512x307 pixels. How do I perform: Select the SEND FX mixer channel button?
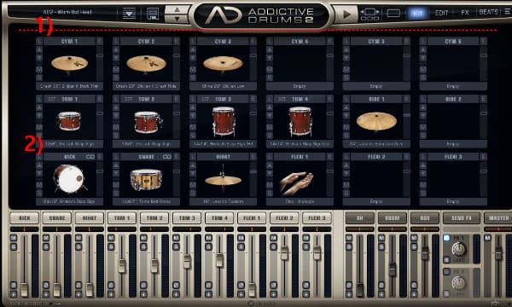click(x=462, y=218)
